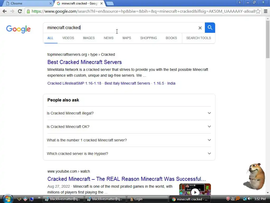Switch to the IMAGES search tab
The width and height of the screenshot is (270, 203).
89,38
